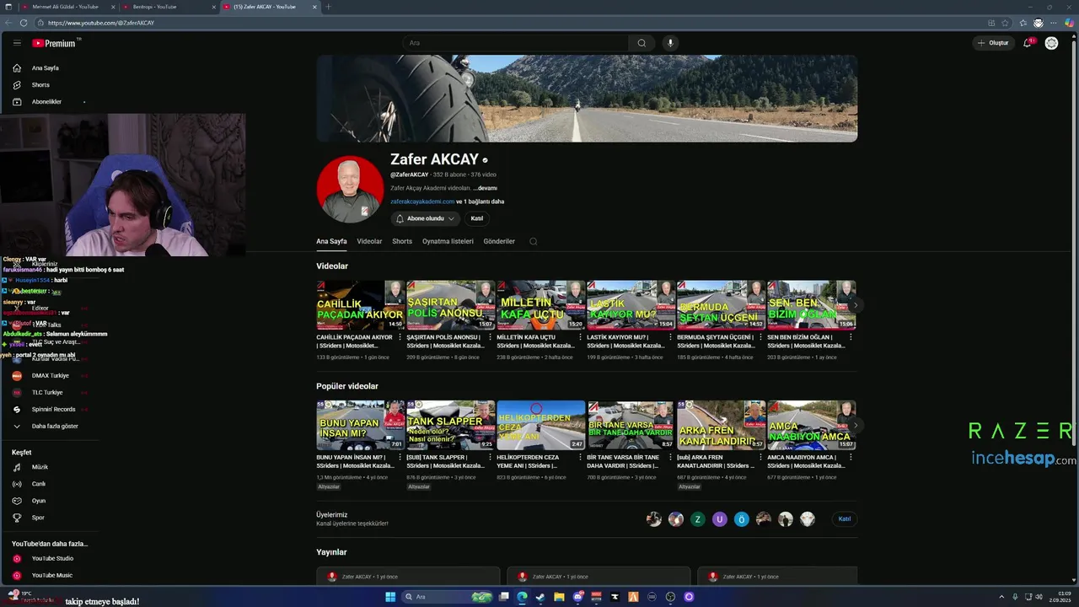Open the Abone olundu subscription dropdown
The width and height of the screenshot is (1079, 607).
tap(426, 218)
